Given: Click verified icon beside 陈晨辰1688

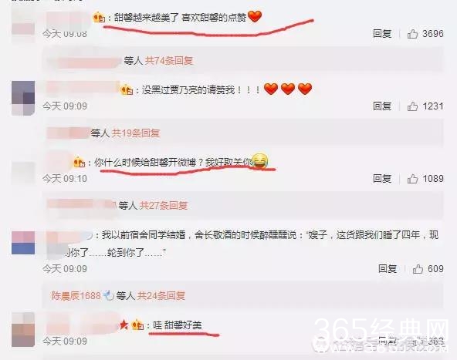Looking at the screenshot, I should click(x=108, y=296).
